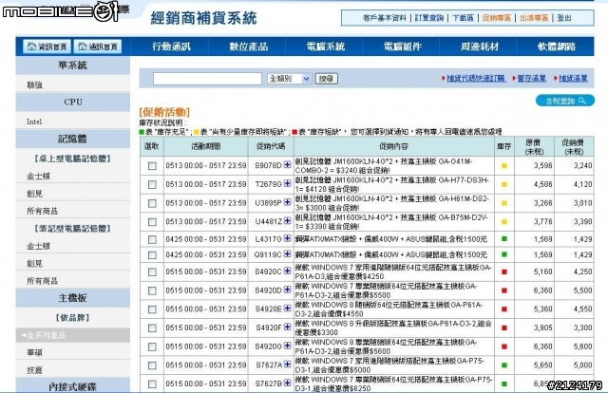The width and height of the screenshot is (608, 393).
Task: Tick the checkbox for S4920C
Action: click(x=152, y=272)
